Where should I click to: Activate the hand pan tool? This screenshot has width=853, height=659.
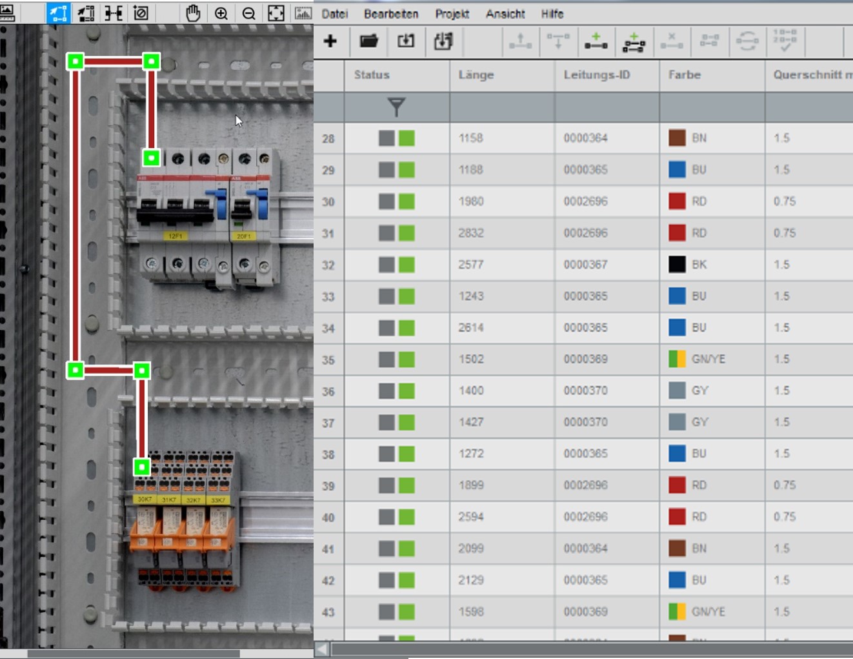[192, 13]
